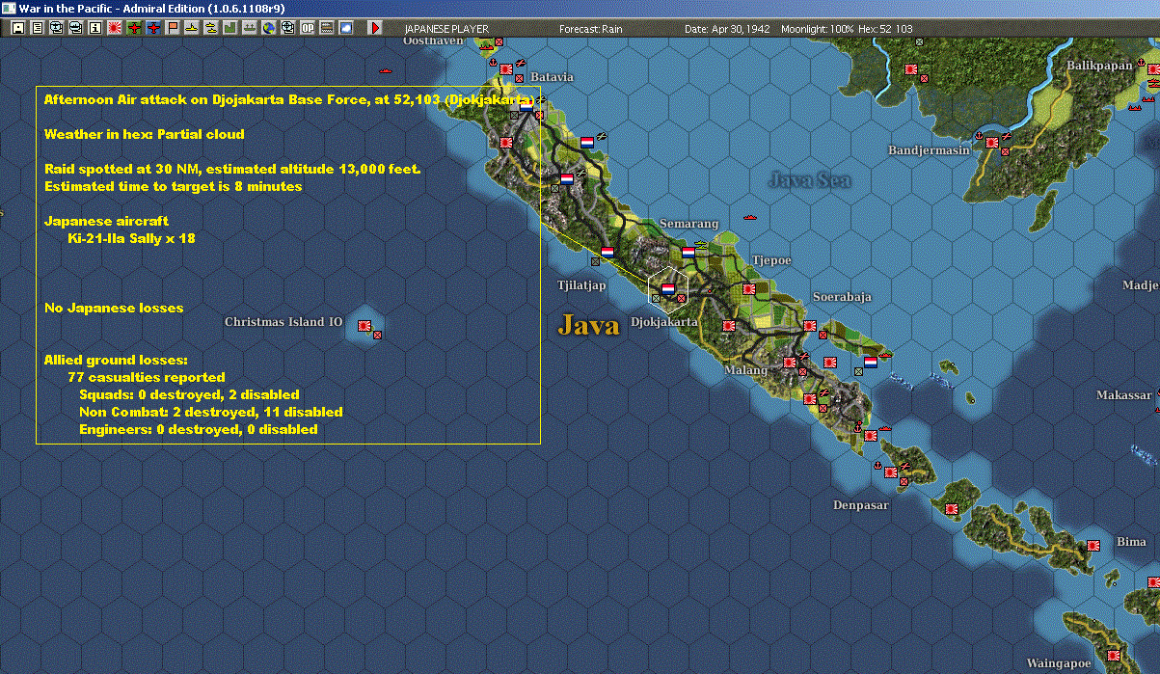This screenshot has width=1160, height=674.
Task: Click the Soerabaja city label
Action: 842,297
